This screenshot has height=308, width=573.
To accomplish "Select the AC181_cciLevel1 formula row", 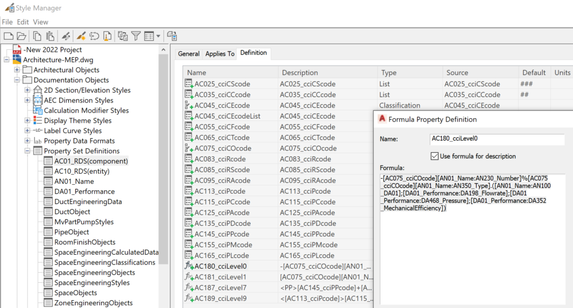I will (279, 277).
